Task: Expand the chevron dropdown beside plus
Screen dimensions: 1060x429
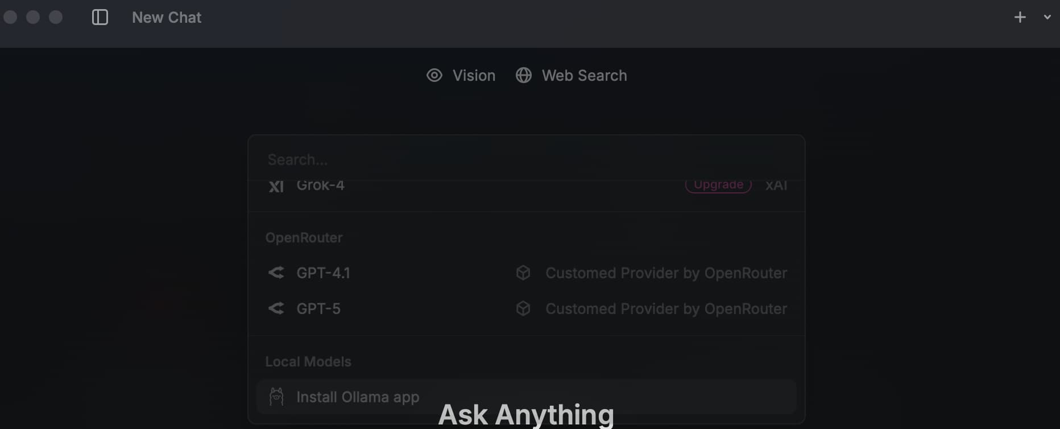Action: click(1047, 17)
